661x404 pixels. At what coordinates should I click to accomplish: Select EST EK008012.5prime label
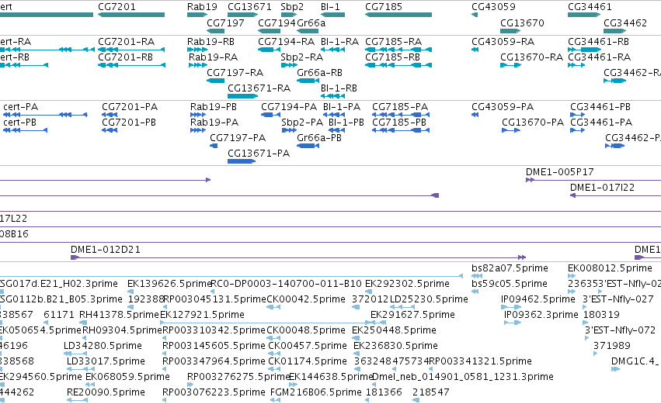click(610, 268)
